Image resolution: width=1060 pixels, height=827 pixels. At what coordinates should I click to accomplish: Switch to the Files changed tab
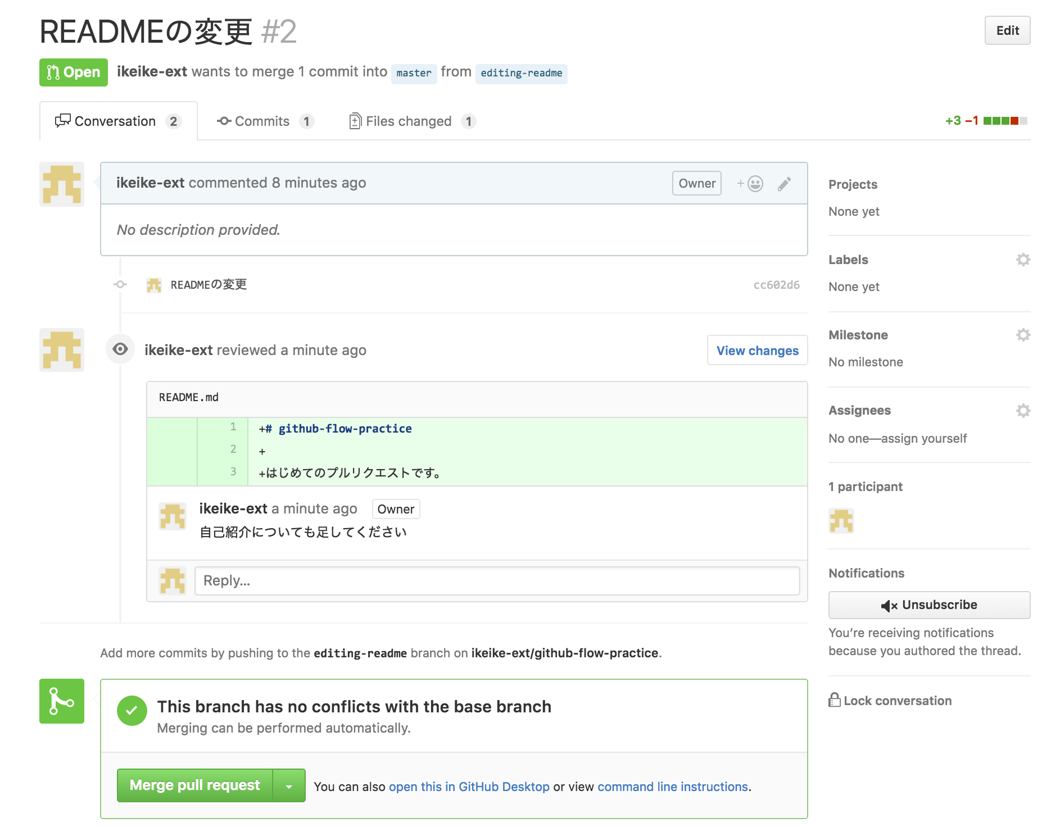(413, 121)
